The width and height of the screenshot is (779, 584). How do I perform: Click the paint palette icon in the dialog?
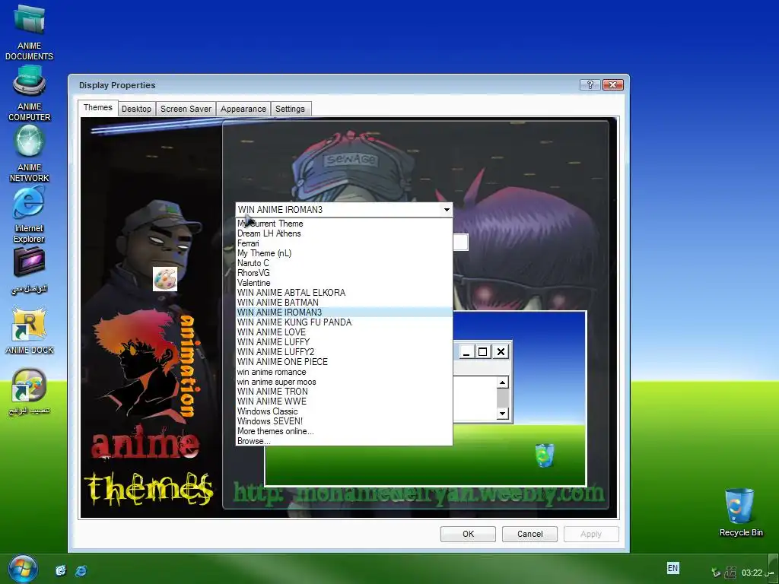pyautogui.click(x=165, y=279)
